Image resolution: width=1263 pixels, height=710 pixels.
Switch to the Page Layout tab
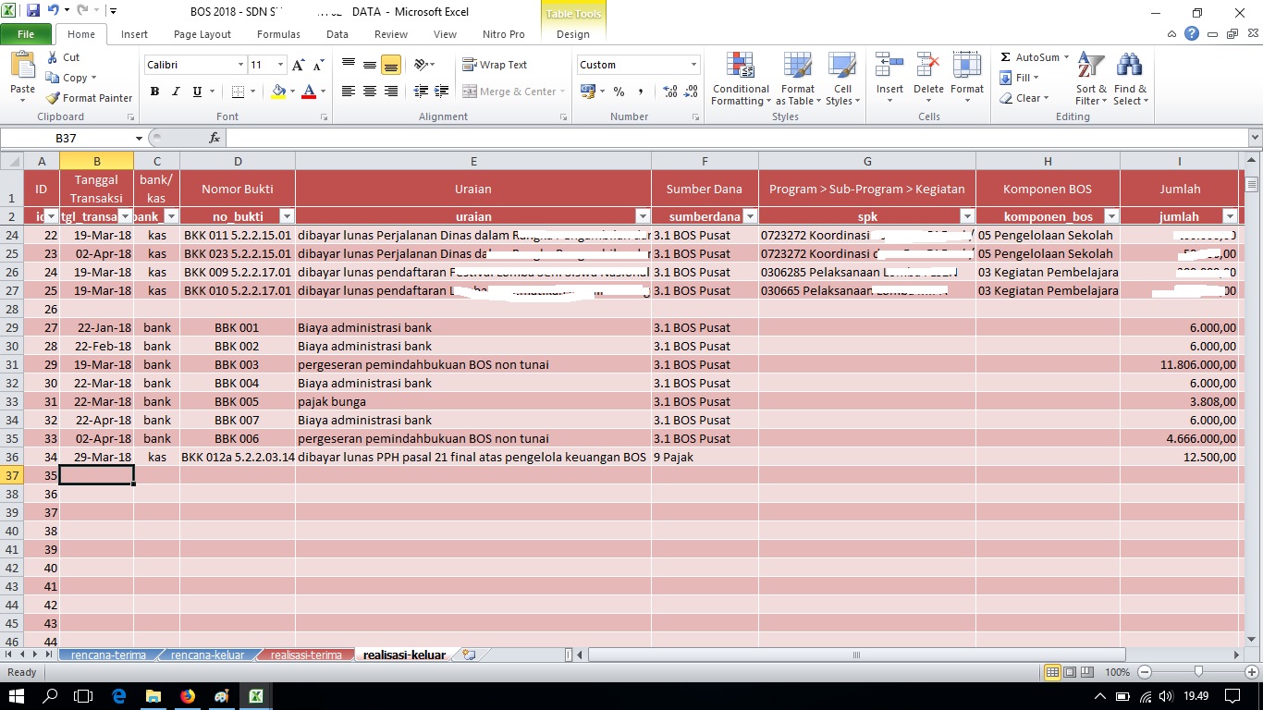202,34
